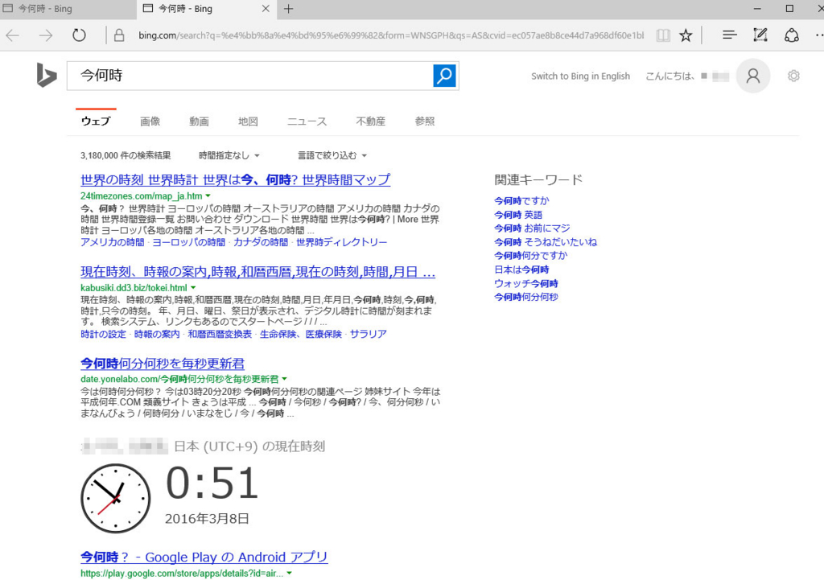
Task: Open the user account avatar
Action: [x=752, y=76]
